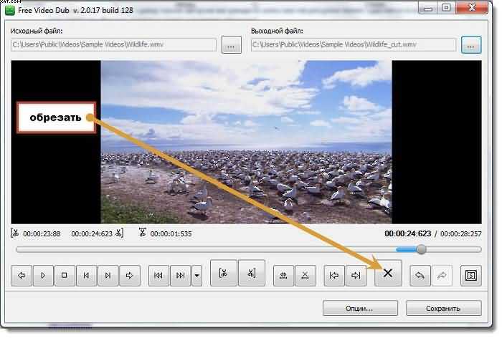This screenshot has width=502, height=338.
Task: Undo the last action
Action: coord(420,275)
